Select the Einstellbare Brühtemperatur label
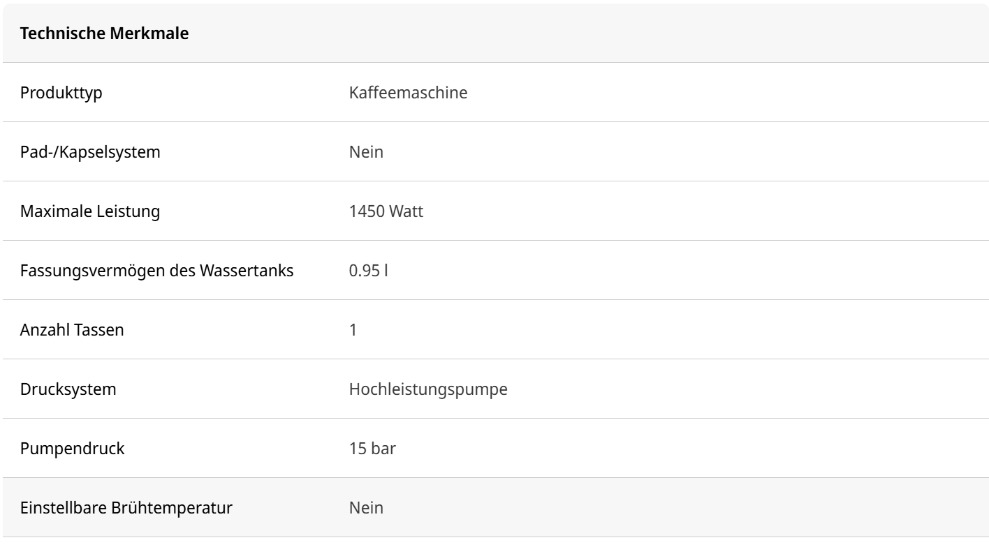 (x=126, y=507)
